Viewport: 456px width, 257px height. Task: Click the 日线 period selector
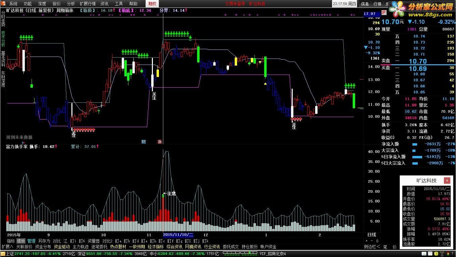click(x=372, y=235)
